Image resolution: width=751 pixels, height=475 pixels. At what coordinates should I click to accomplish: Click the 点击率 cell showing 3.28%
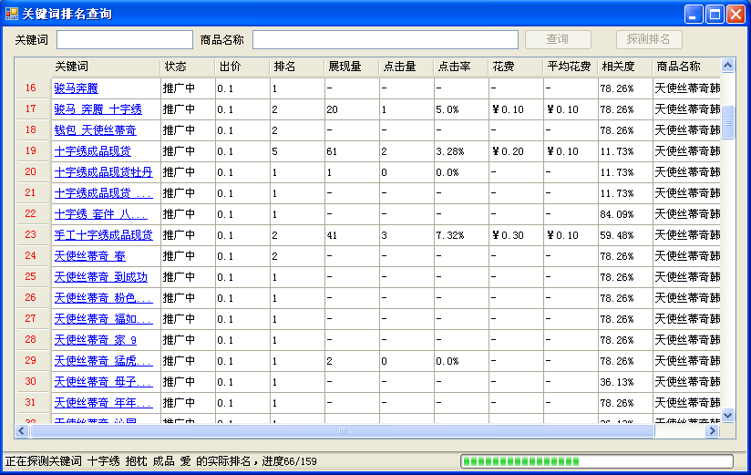pyautogui.click(x=461, y=151)
